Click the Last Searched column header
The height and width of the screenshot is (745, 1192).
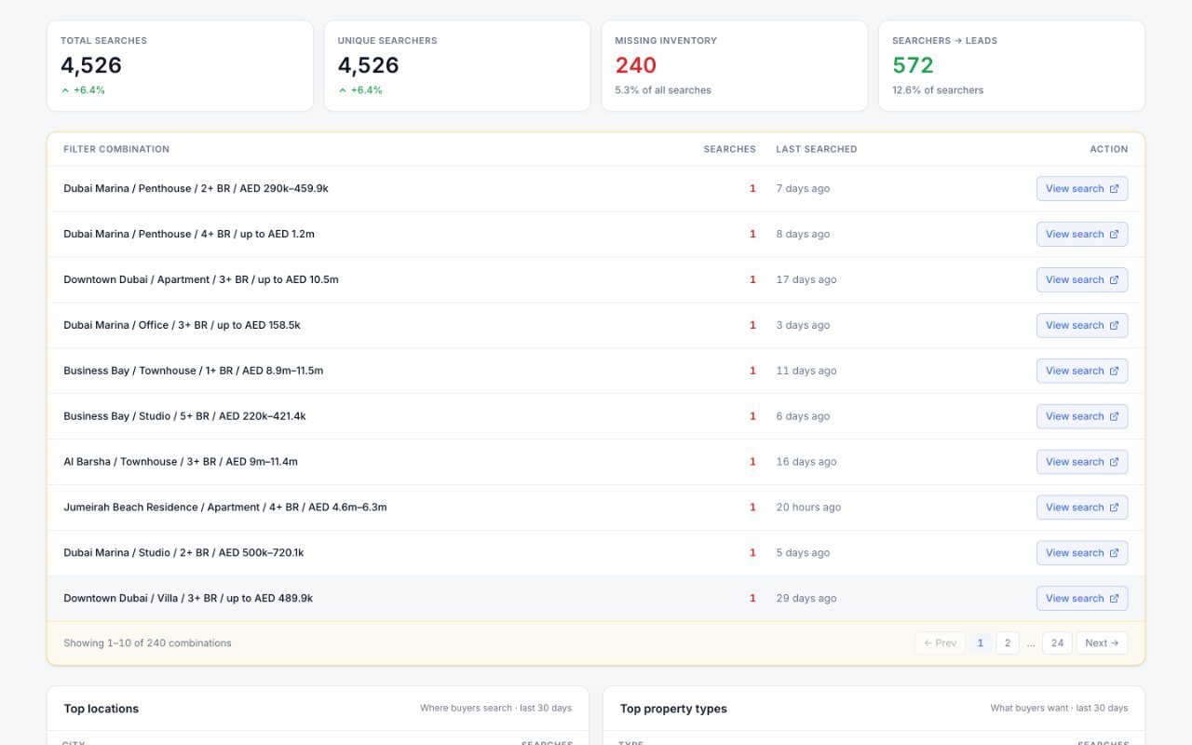click(x=817, y=149)
